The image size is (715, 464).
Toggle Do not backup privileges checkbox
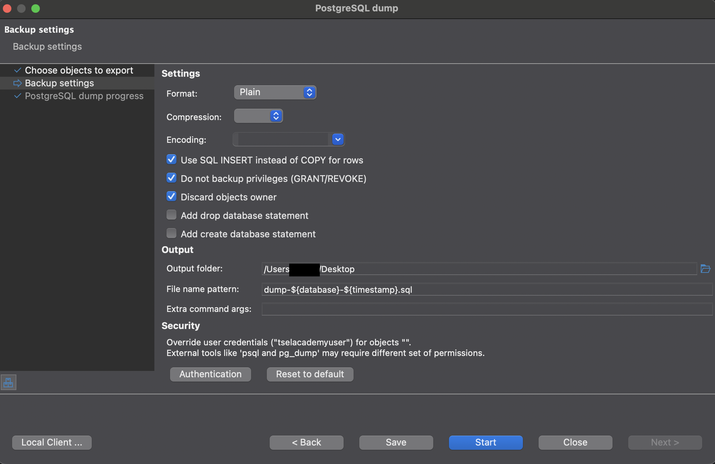(x=171, y=178)
